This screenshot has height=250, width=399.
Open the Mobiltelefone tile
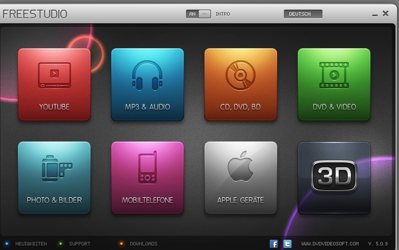tap(147, 178)
